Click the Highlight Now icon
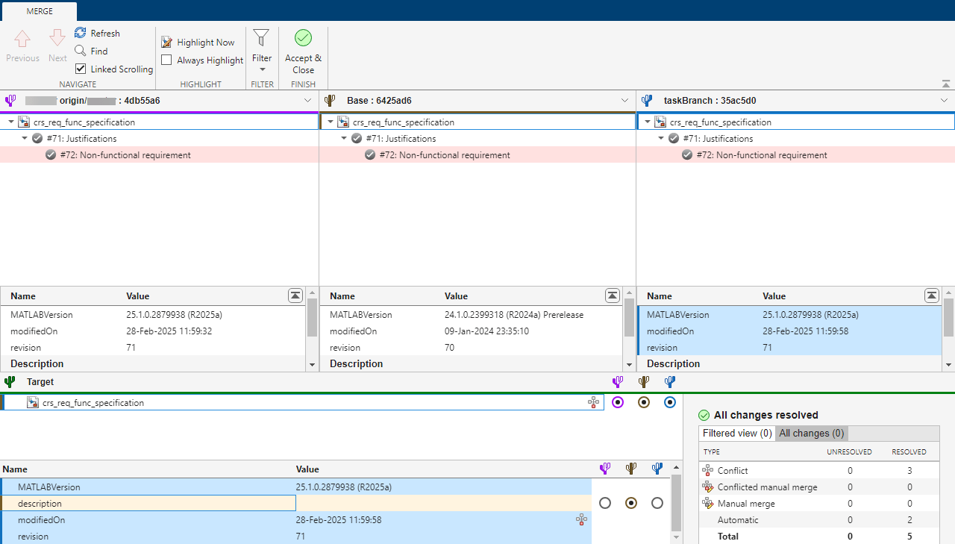This screenshot has width=955, height=544. coord(167,43)
